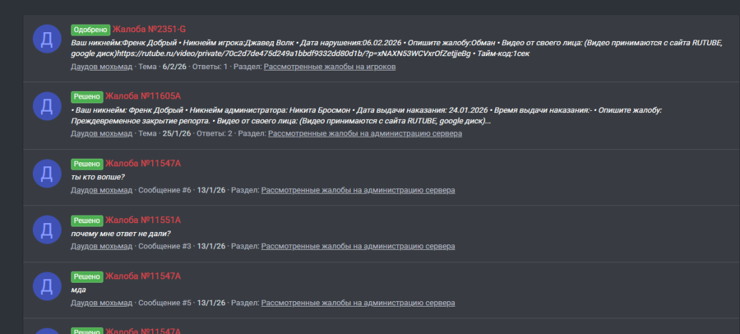The image size is (740, 334).
Task: Click the "Решено" label on Жалоба №11605A
Action: 86,97
